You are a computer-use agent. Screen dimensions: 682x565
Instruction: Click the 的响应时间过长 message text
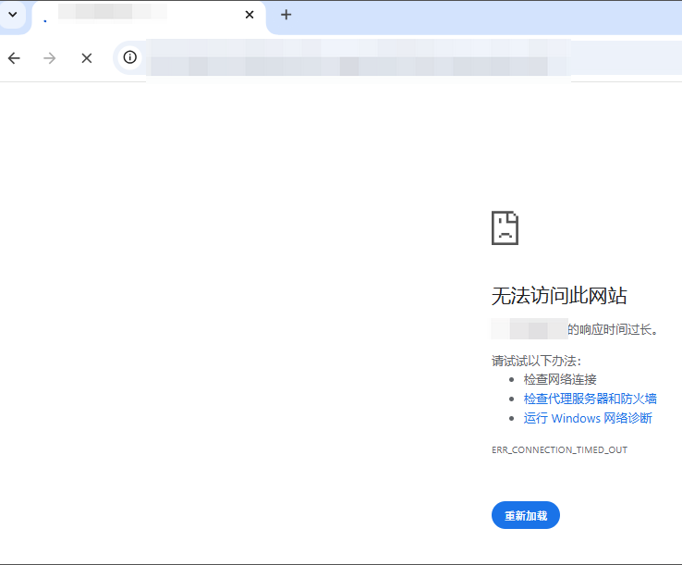click(x=614, y=329)
